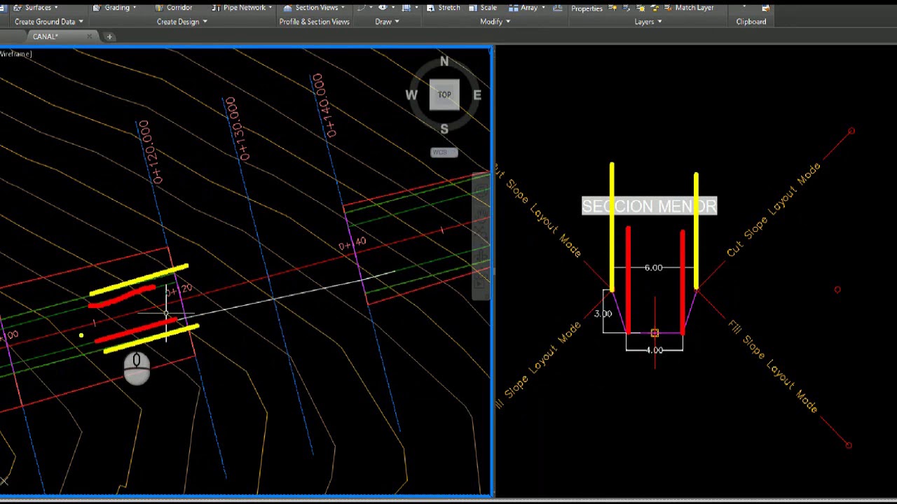This screenshot has width=897, height=504.
Task: Click S on the ViewCube compass
Action: click(x=444, y=129)
